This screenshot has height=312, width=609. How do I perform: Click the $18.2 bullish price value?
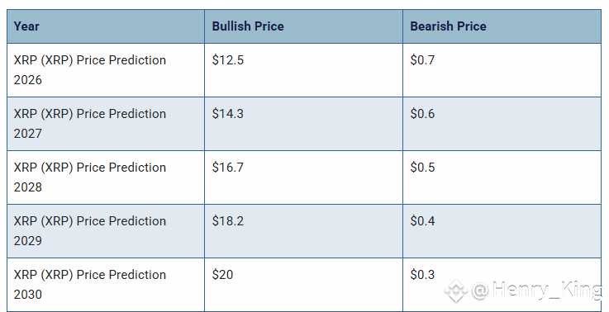tap(228, 221)
